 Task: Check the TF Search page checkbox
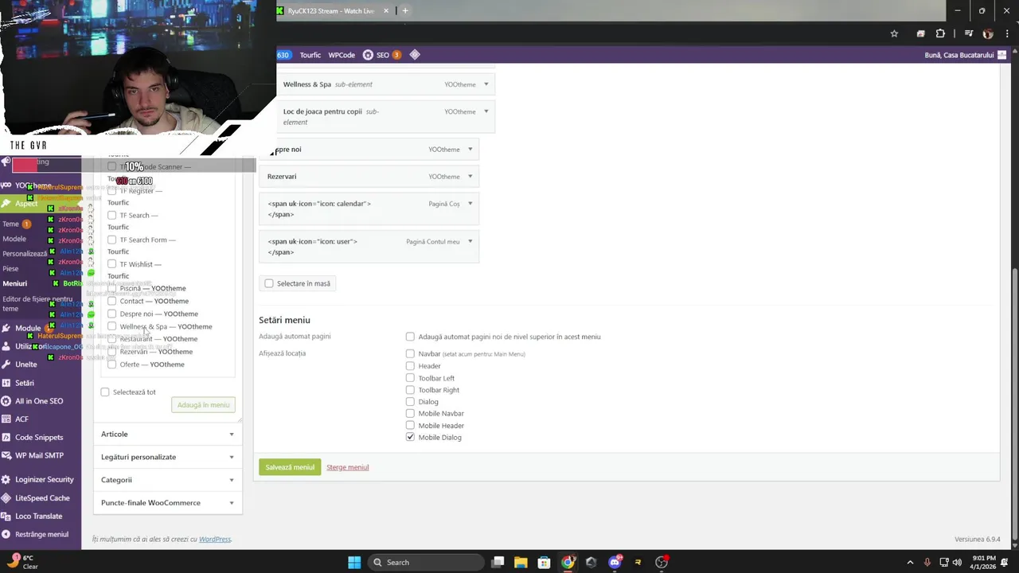click(111, 216)
